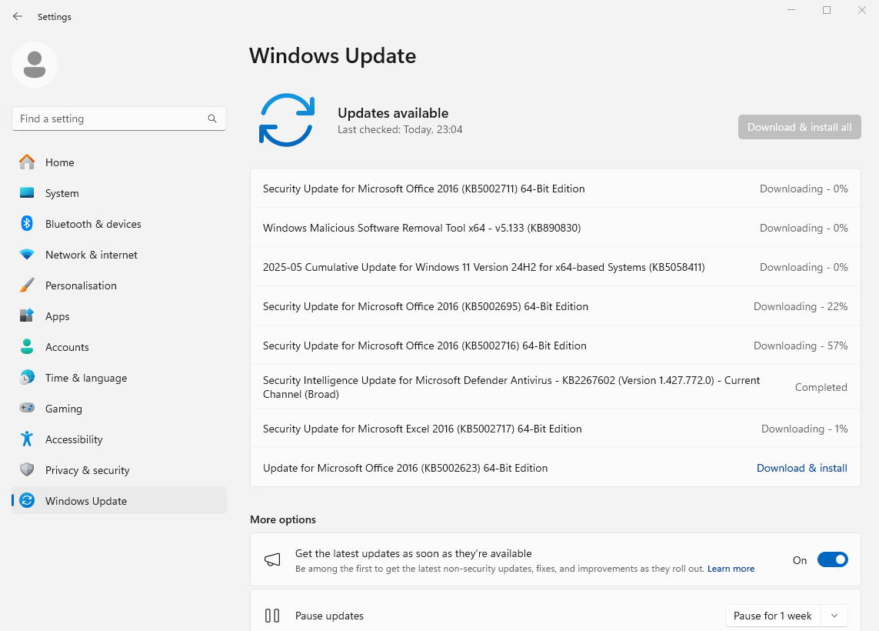Click the search magnifier icon
The height and width of the screenshot is (631, 879).
[x=212, y=119]
